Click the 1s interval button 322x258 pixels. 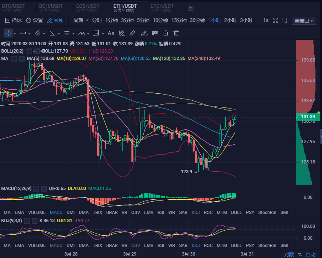click(x=266, y=20)
